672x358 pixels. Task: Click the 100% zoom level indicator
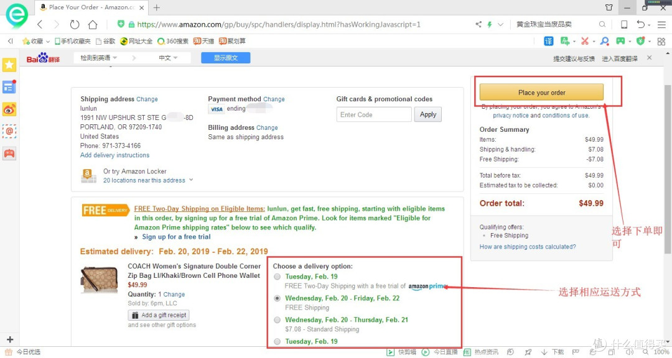(661, 352)
